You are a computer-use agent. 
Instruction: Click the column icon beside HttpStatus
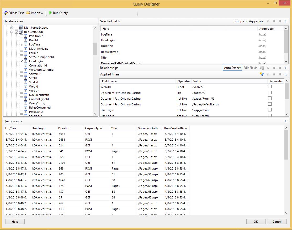[x=26, y=112]
